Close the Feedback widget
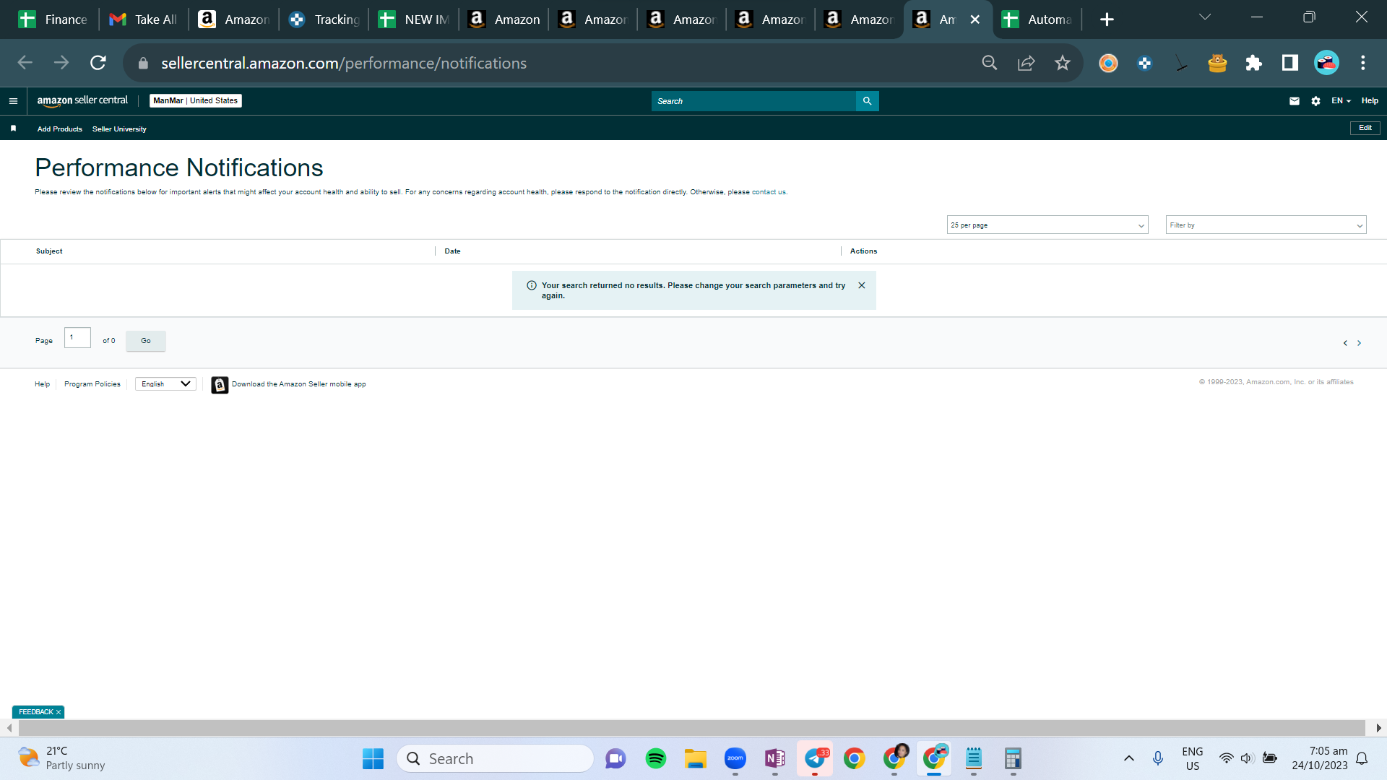 [59, 712]
